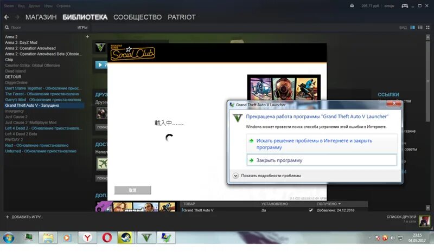Show hidden tray icons arrow
This screenshot has width=434, height=252.
370,238
